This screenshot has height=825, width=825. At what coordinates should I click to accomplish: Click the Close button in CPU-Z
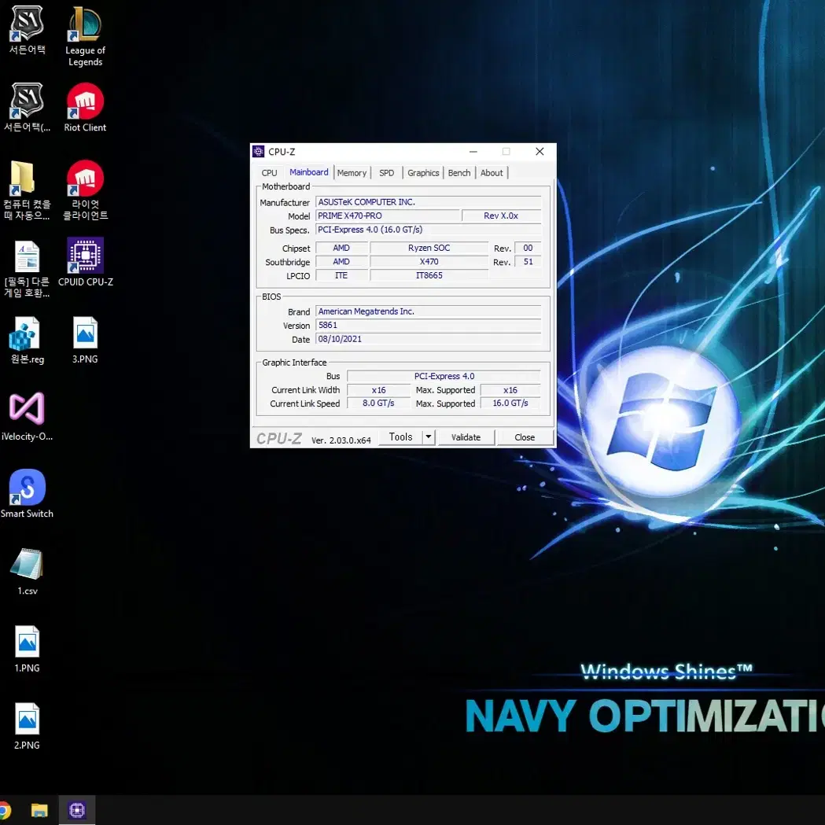525,437
